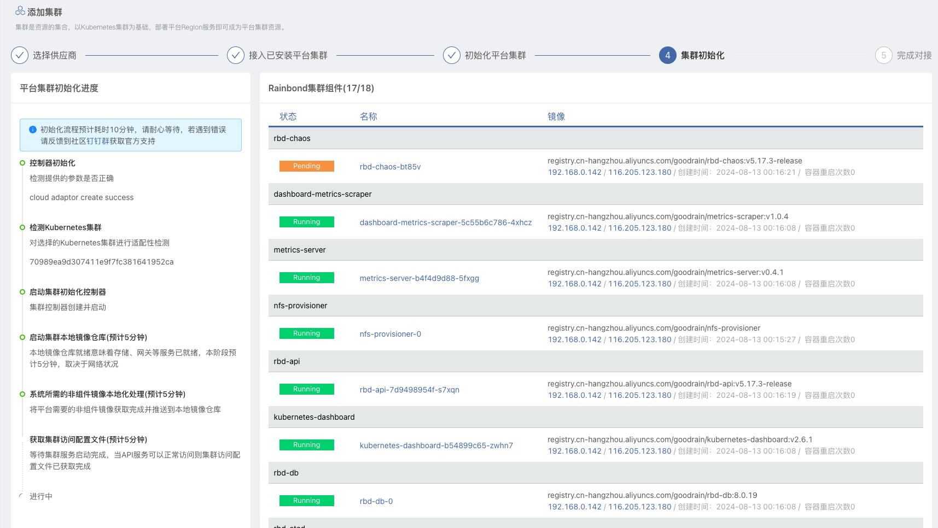Click the Rainbond集群组件(17/18) heading
This screenshot has width=938, height=528.
[321, 88]
